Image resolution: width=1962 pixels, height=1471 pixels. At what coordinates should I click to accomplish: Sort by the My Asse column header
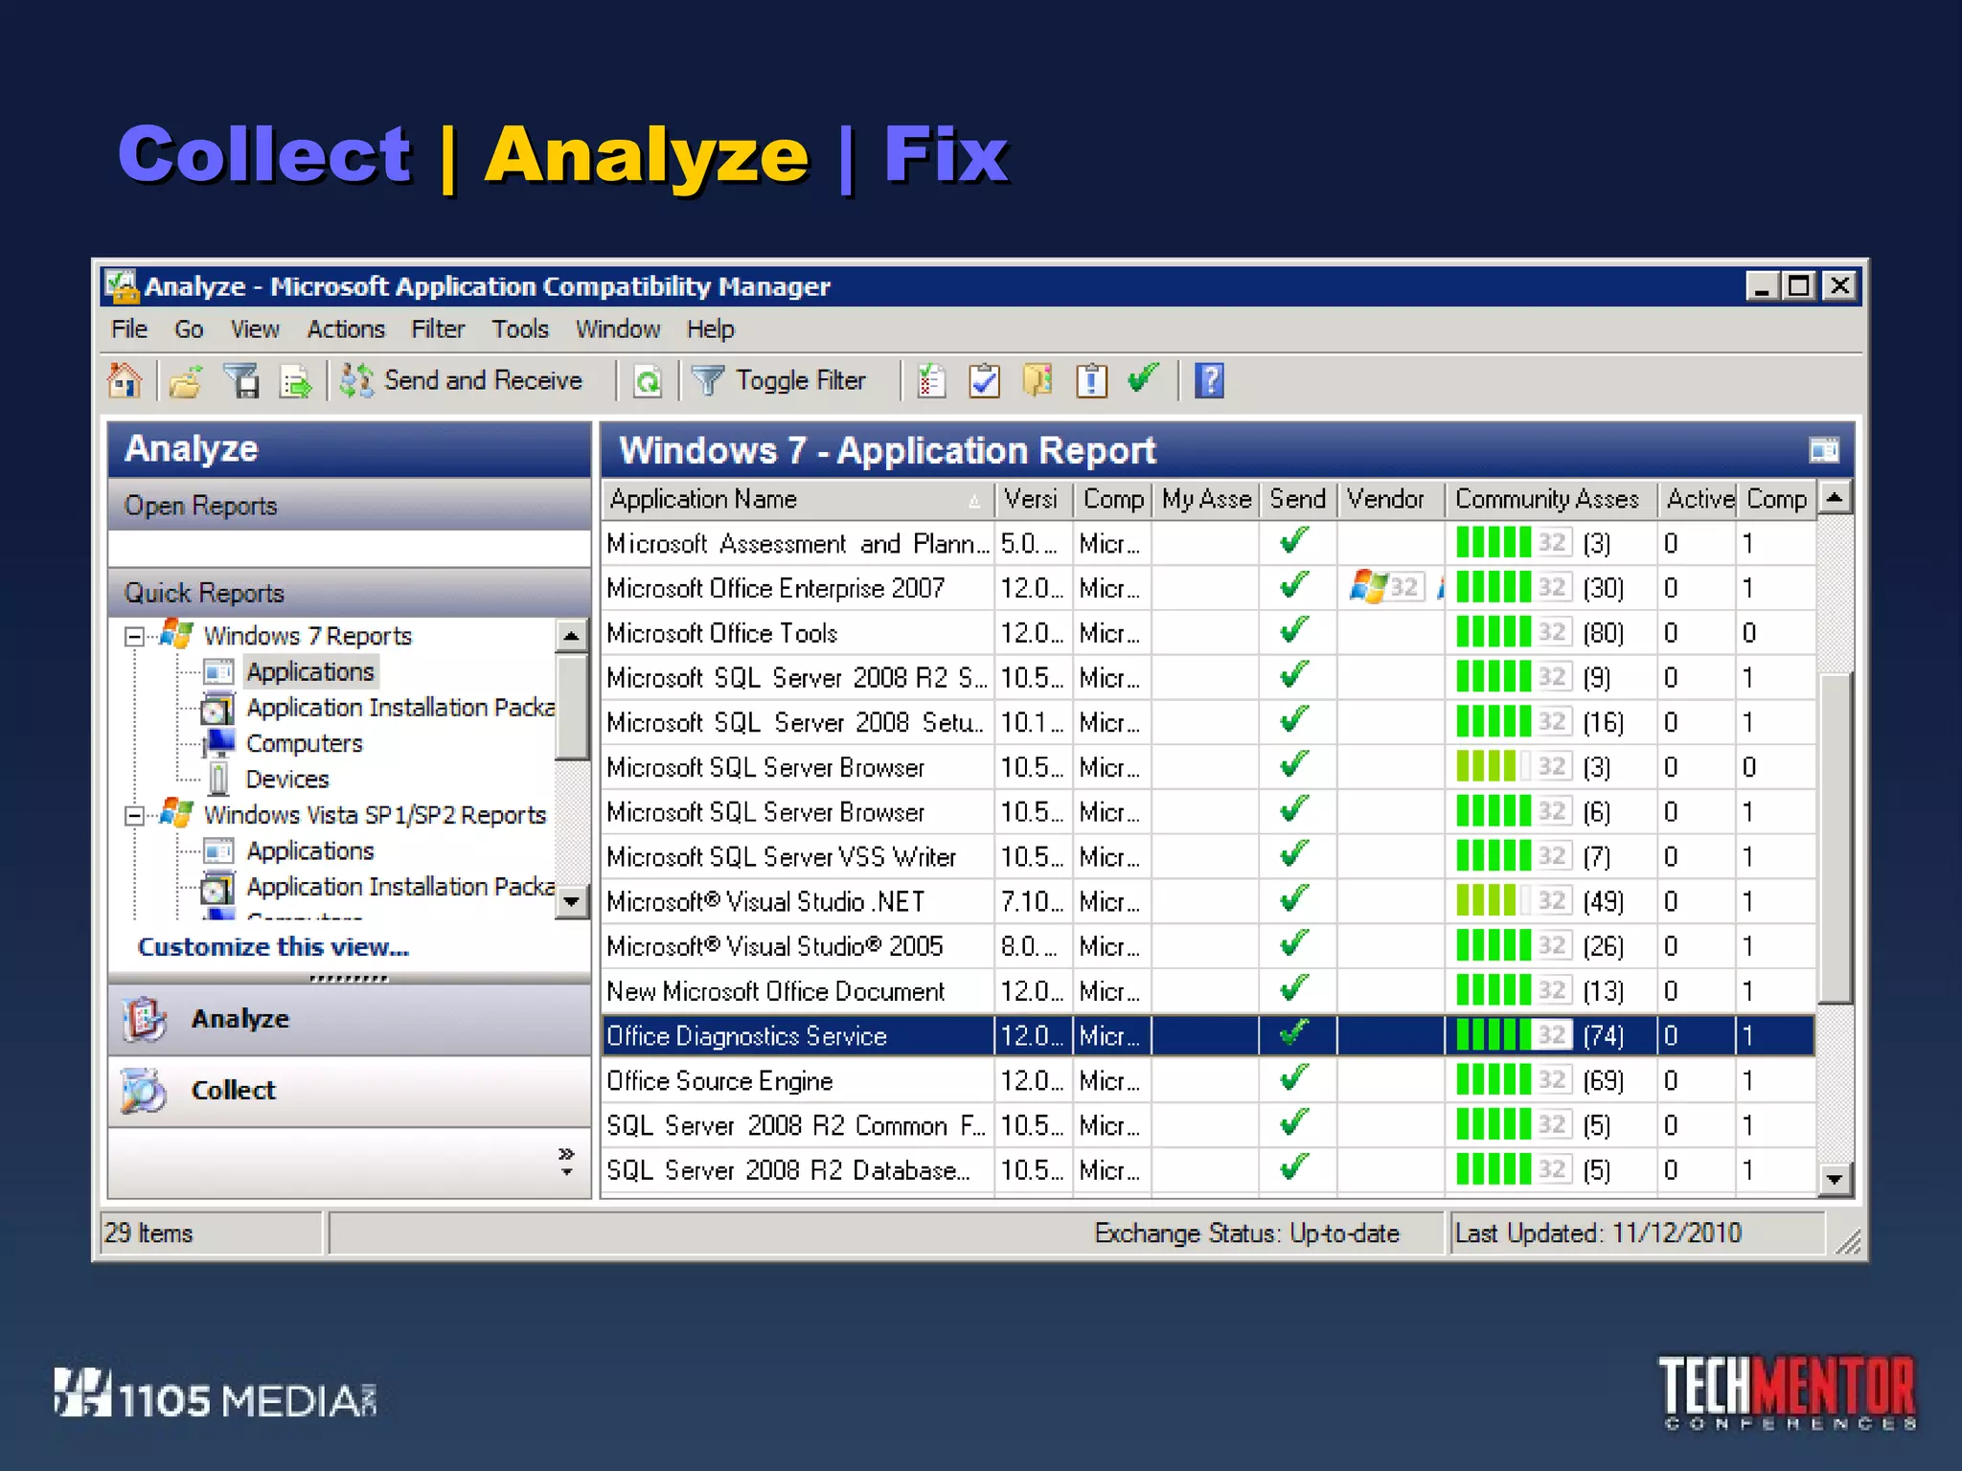point(1205,499)
